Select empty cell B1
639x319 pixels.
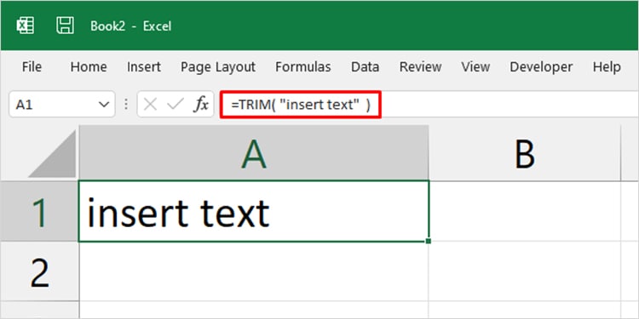(525, 211)
